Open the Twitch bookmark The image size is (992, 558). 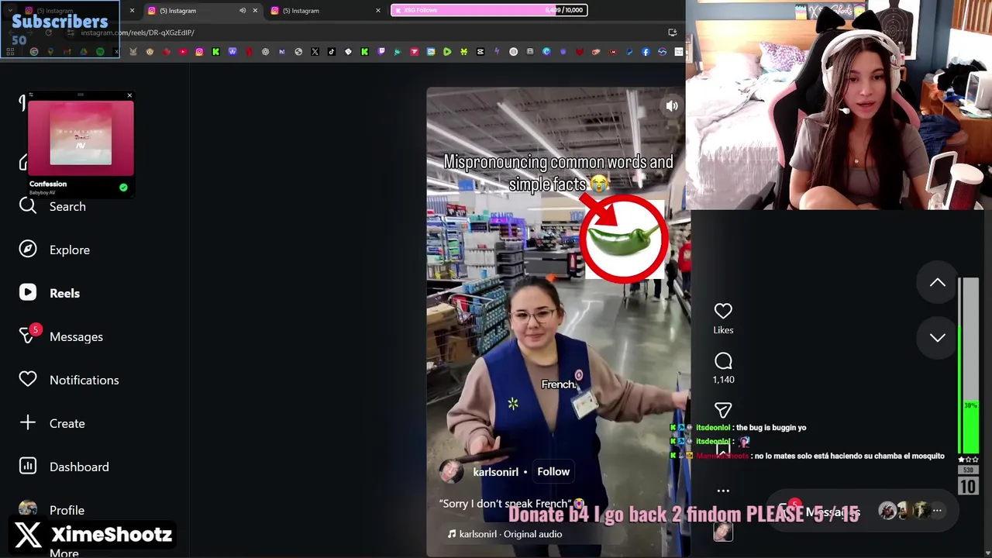[381, 52]
